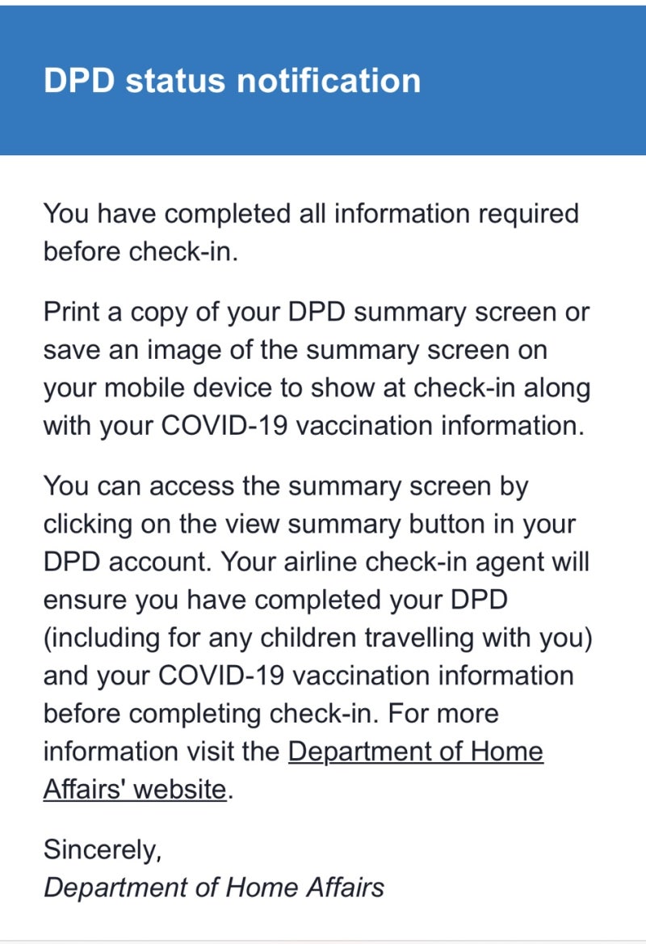Click the "Print a copy" paragraph
646x944 pixels.
[x=317, y=369]
